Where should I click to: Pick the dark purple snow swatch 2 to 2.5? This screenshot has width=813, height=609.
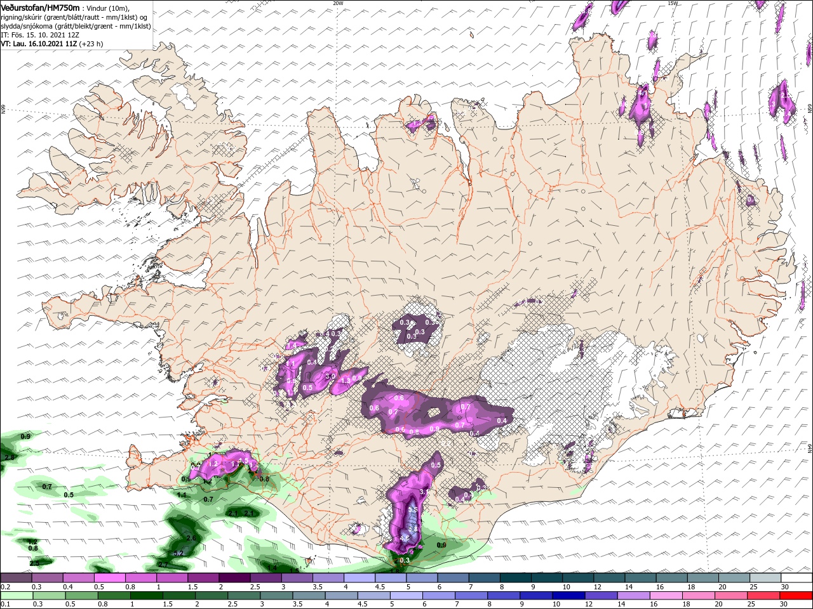pyautogui.click(x=234, y=578)
